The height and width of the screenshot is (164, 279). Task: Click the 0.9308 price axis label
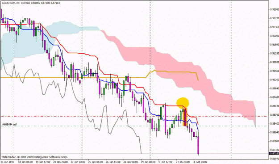tap(275, 9)
